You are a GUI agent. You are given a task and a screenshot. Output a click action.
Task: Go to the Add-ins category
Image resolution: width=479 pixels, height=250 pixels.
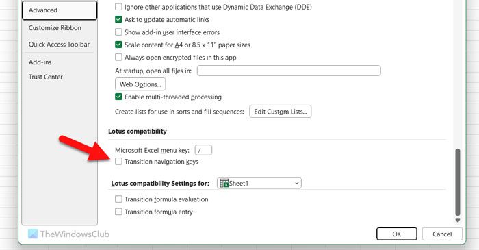(40, 62)
